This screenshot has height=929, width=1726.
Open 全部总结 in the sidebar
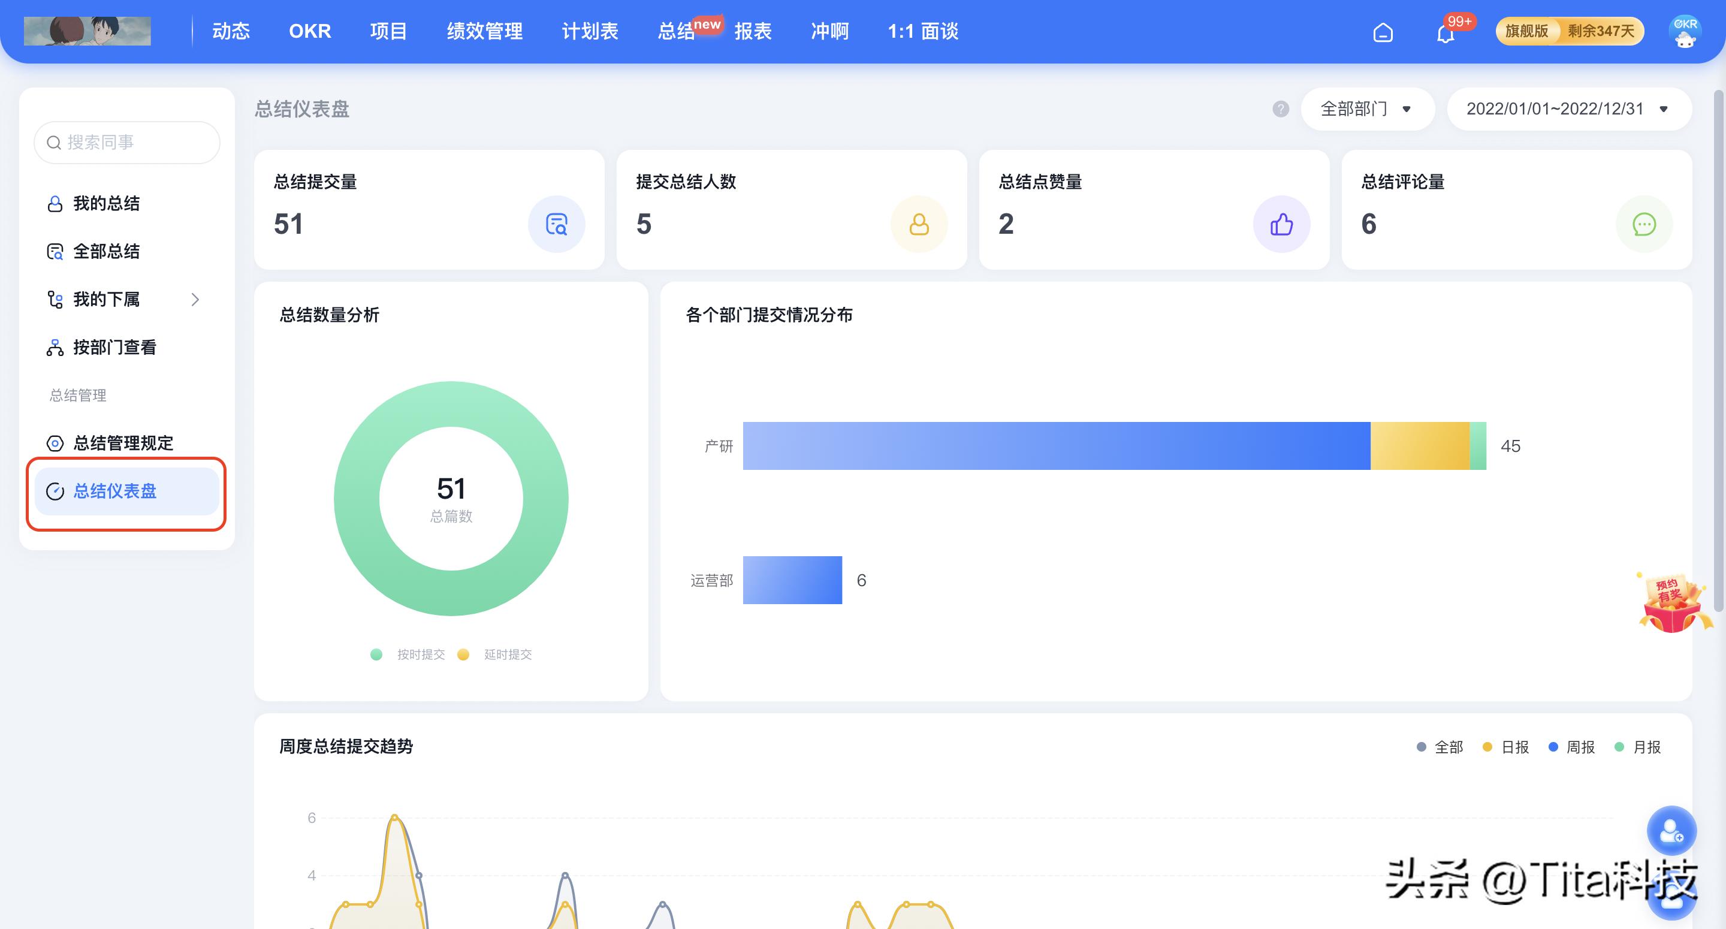107,251
